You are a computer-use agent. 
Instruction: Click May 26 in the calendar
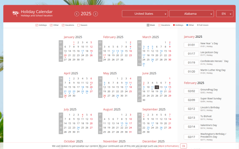104,96
